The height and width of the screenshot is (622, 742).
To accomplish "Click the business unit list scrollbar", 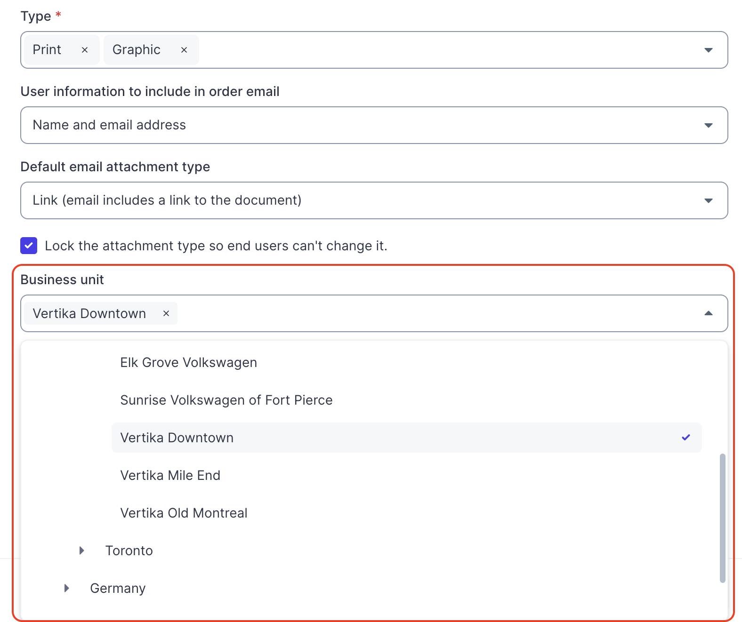I will click(x=722, y=518).
